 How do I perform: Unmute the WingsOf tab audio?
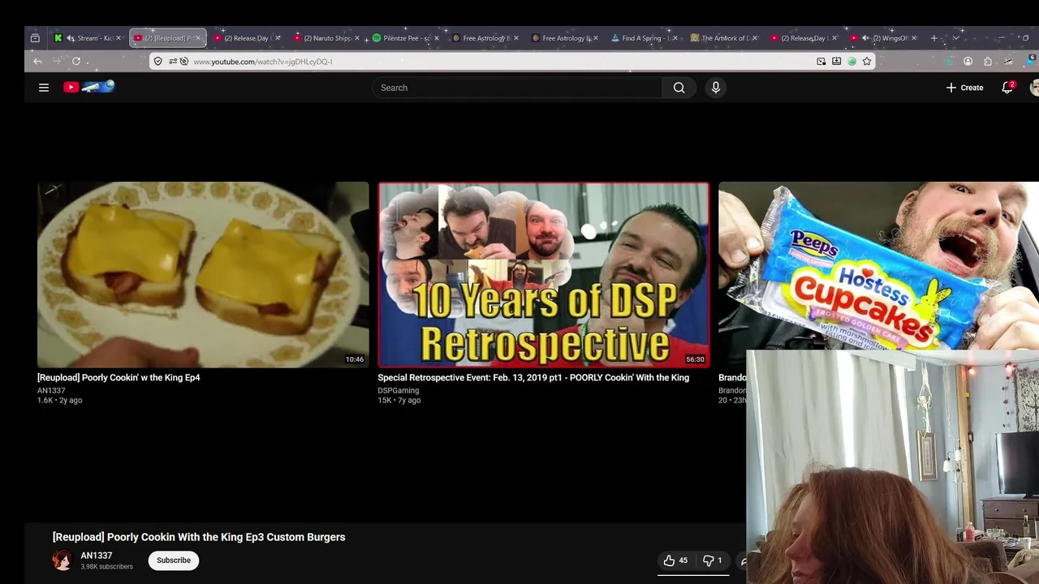865,38
